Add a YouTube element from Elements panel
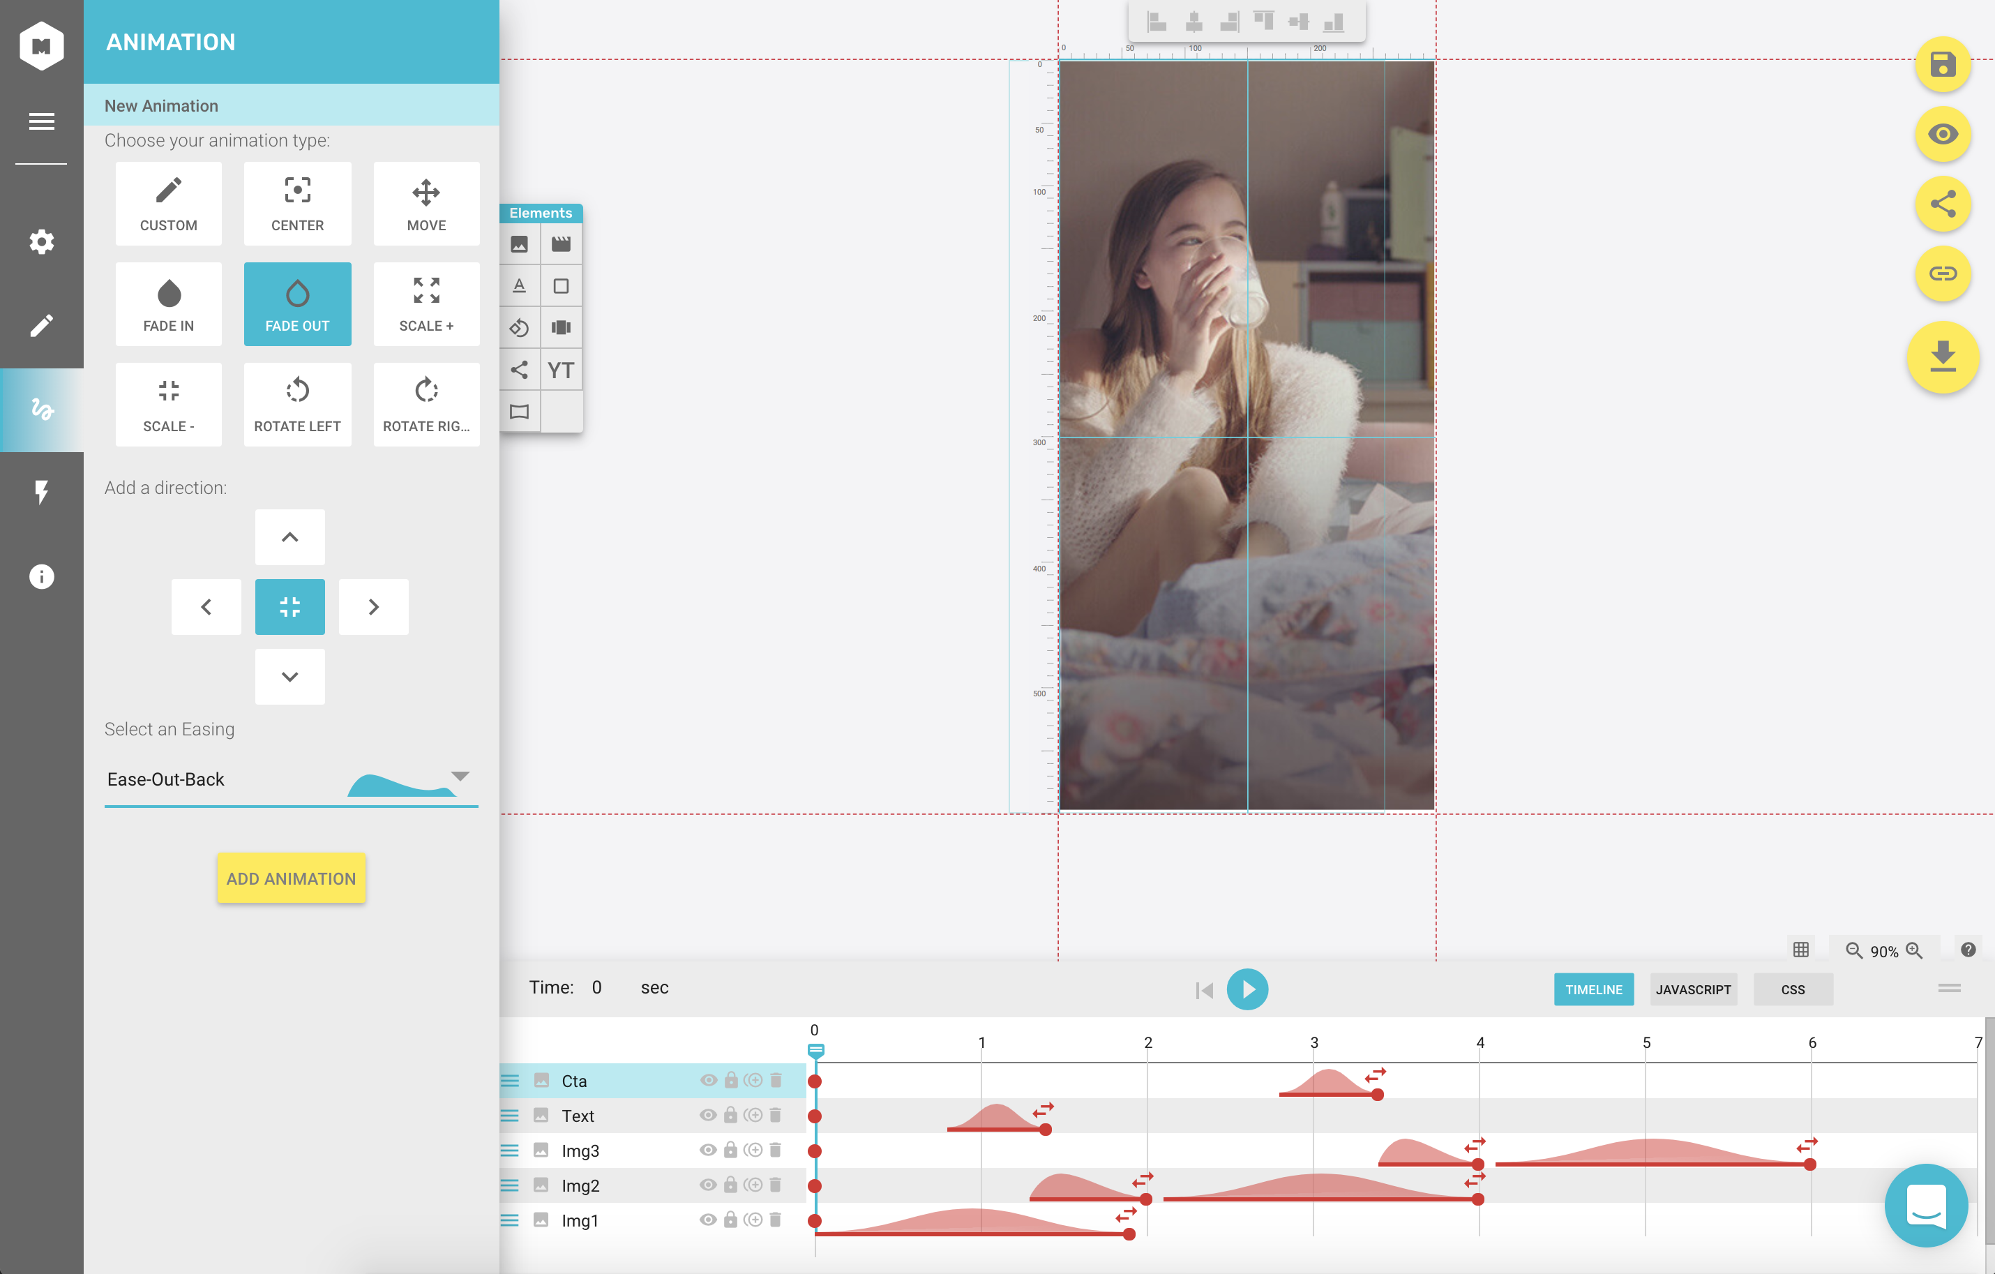The image size is (1995, 1274). pos(561,370)
